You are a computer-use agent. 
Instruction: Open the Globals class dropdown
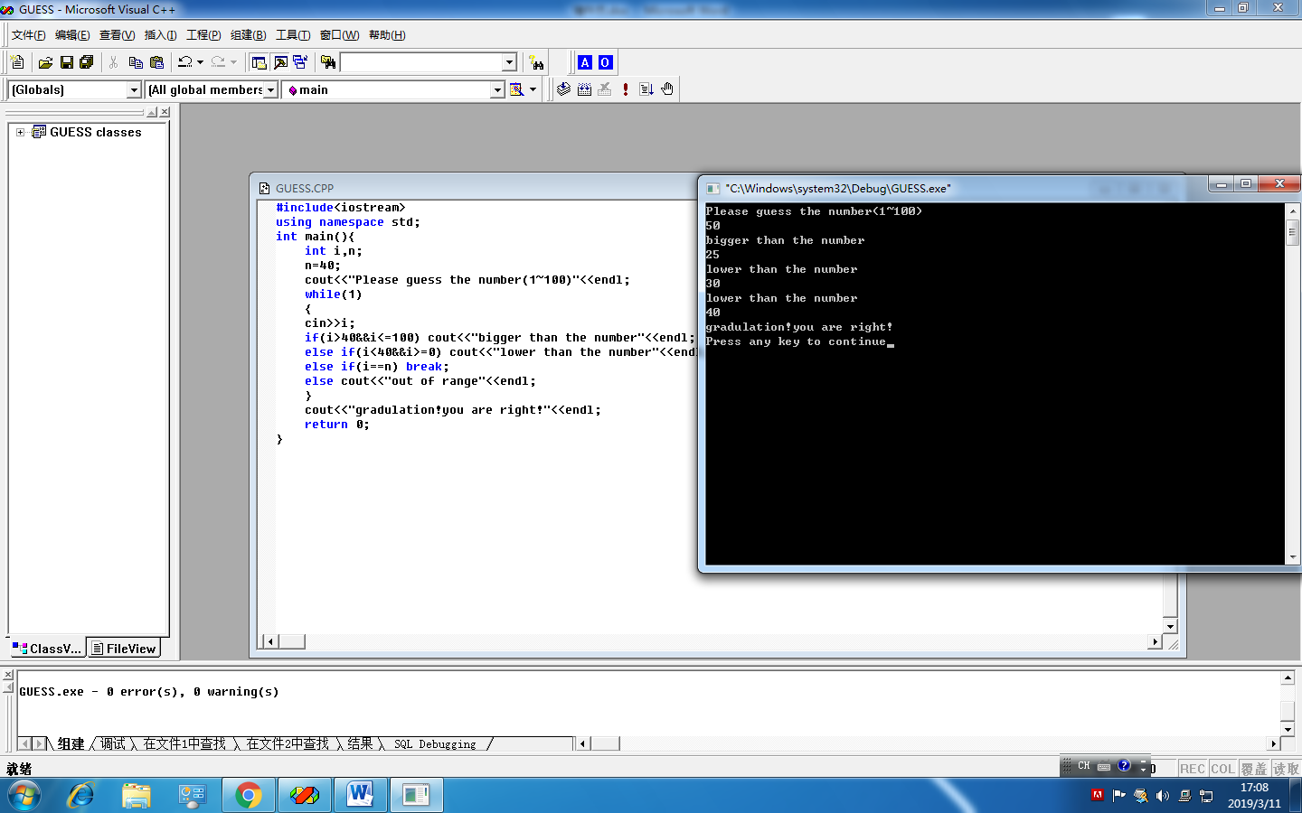134,89
